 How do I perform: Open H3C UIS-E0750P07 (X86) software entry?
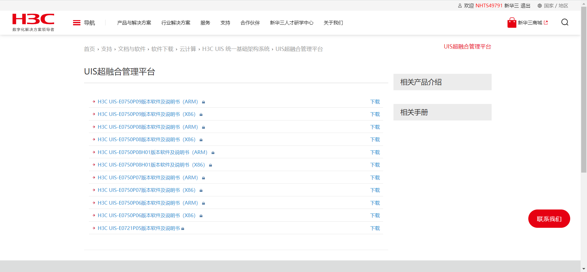tap(146, 190)
